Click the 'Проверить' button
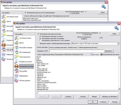 (x=108, y=51)
